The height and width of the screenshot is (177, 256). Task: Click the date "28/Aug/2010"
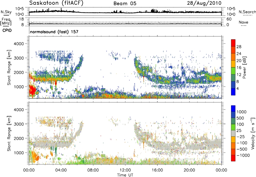pyautogui.click(x=204, y=3)
